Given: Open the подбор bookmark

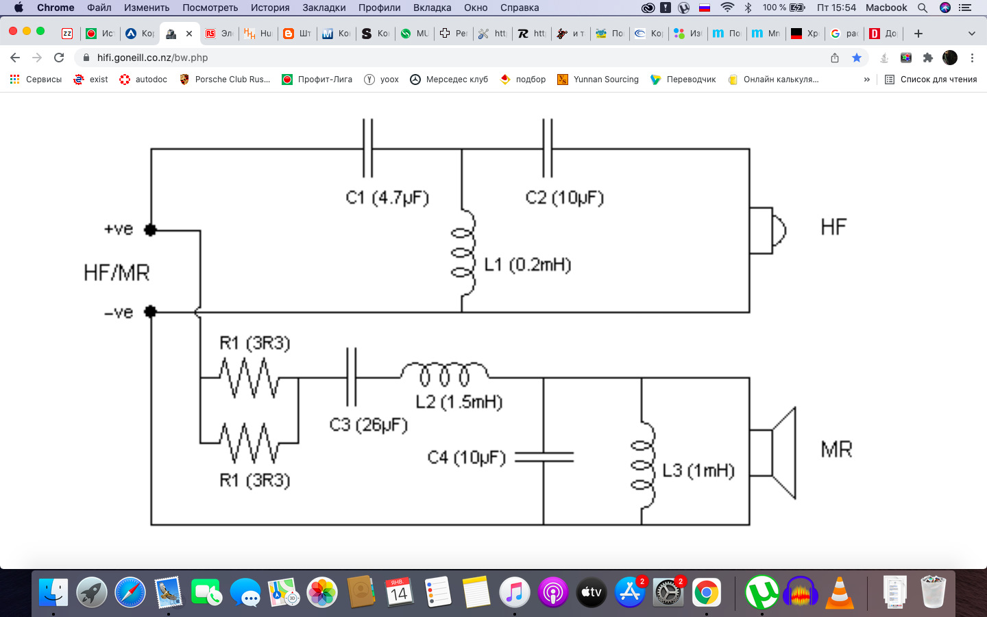Looking at the screenshot, I should coord(523,80).
